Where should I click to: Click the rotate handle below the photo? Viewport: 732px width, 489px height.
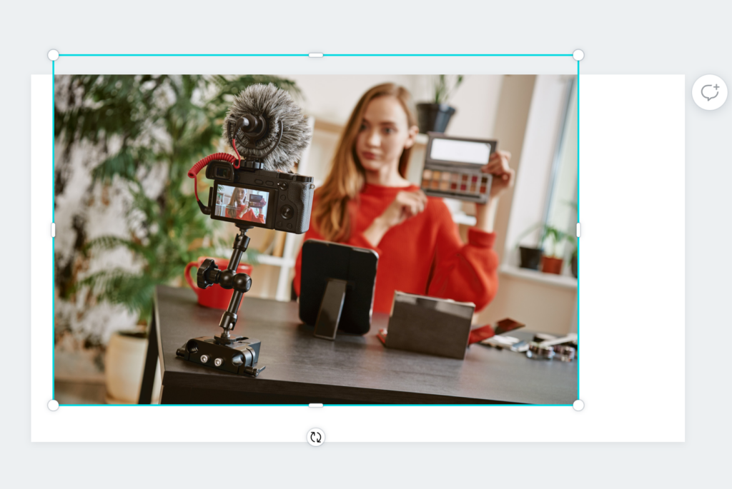(x=316, y=437)
